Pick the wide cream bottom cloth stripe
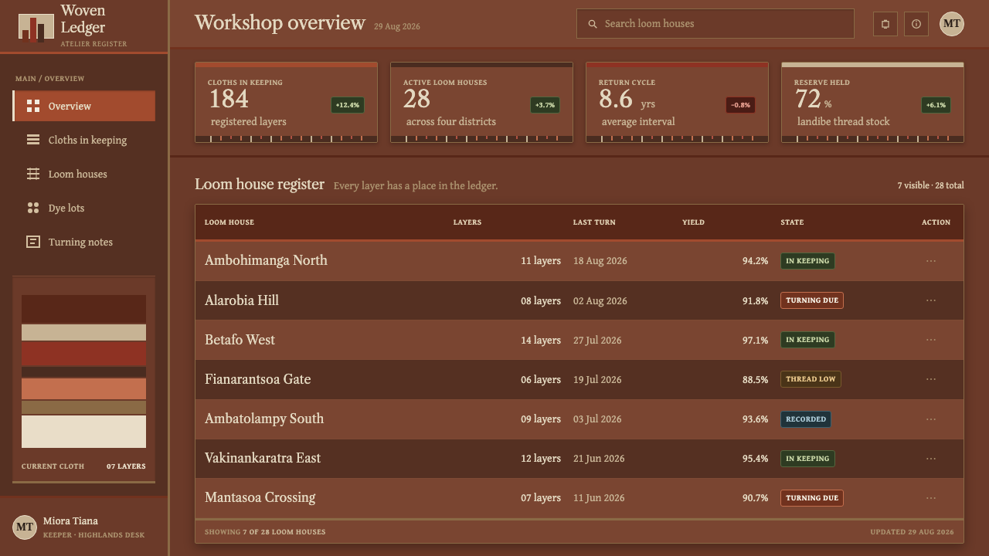Viewport: 989px width, 556px height. coord(83,432)
